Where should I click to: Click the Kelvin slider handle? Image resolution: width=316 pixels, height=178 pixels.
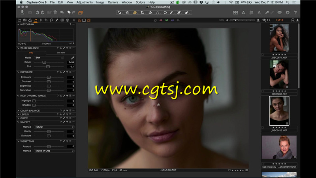(44, 62)
